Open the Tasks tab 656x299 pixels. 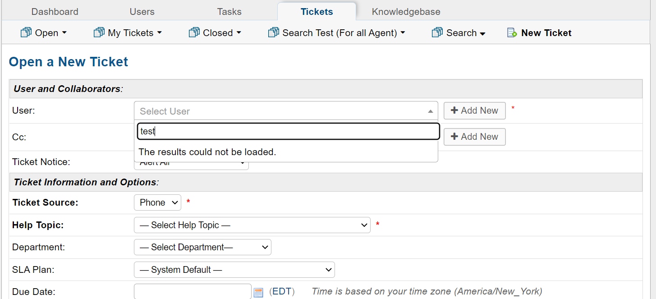pos(229,12)
